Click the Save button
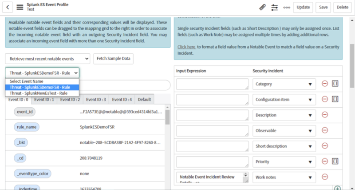The image size is (355, 190). (323, 7)
